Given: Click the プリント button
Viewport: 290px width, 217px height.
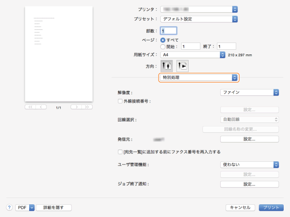Looking at the screenshot, I should (x=271, y=207).
